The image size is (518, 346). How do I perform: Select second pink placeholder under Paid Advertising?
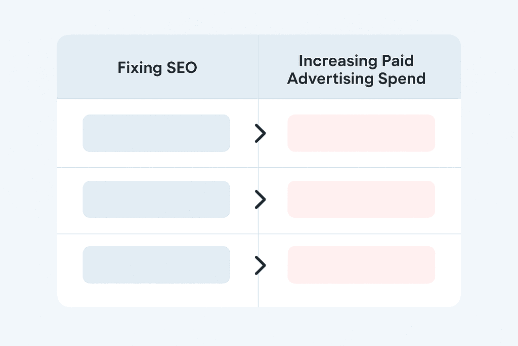click(361, 200)
